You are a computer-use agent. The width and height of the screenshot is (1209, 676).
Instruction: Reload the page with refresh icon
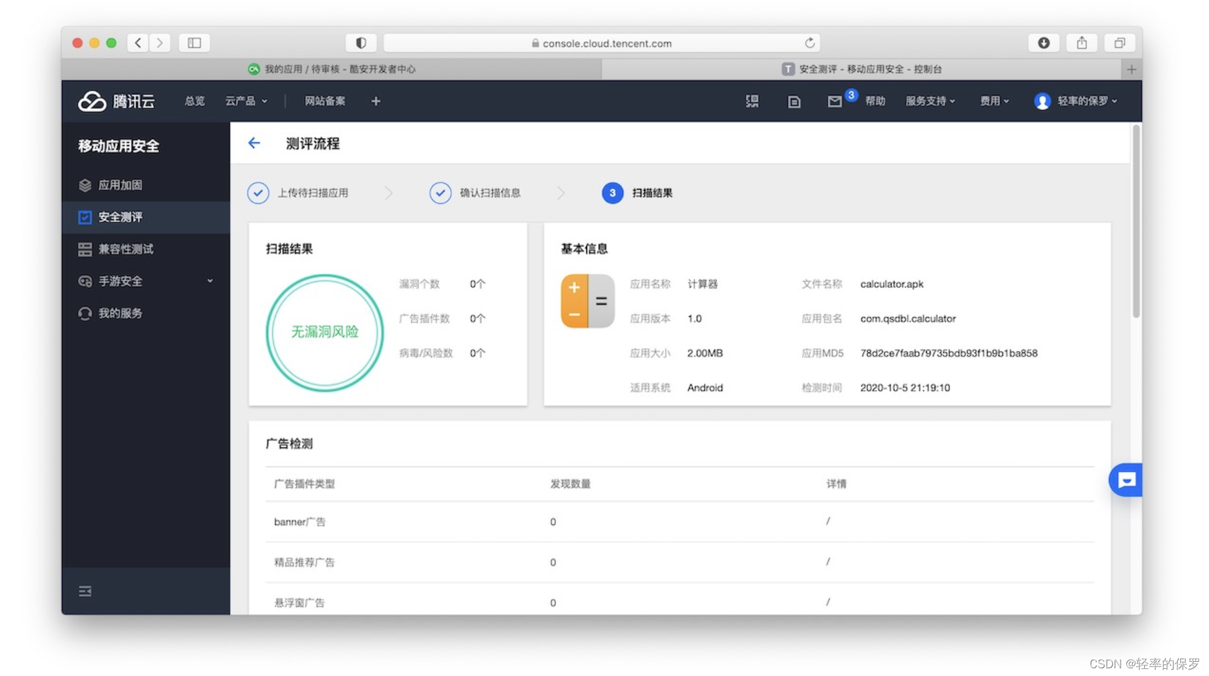(809, 43)
